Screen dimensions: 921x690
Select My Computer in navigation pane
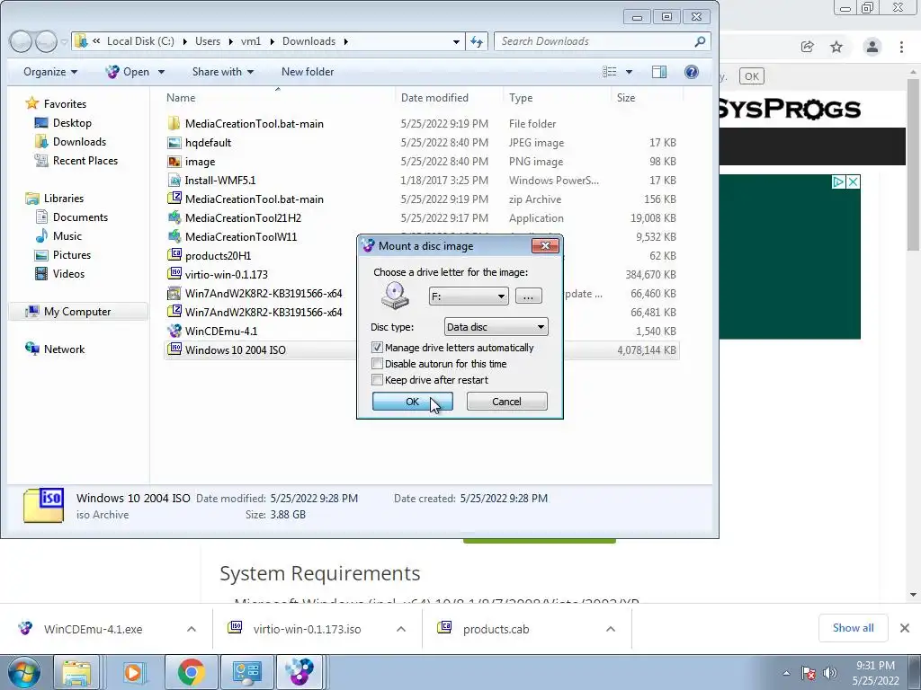pyautogui.click(x=77, y=312)
